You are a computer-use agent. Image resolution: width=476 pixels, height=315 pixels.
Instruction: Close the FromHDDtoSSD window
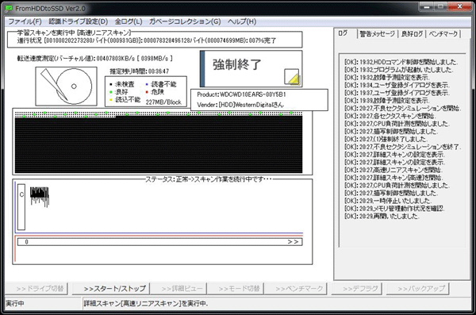pyautogui.click(x=459, y=6)
